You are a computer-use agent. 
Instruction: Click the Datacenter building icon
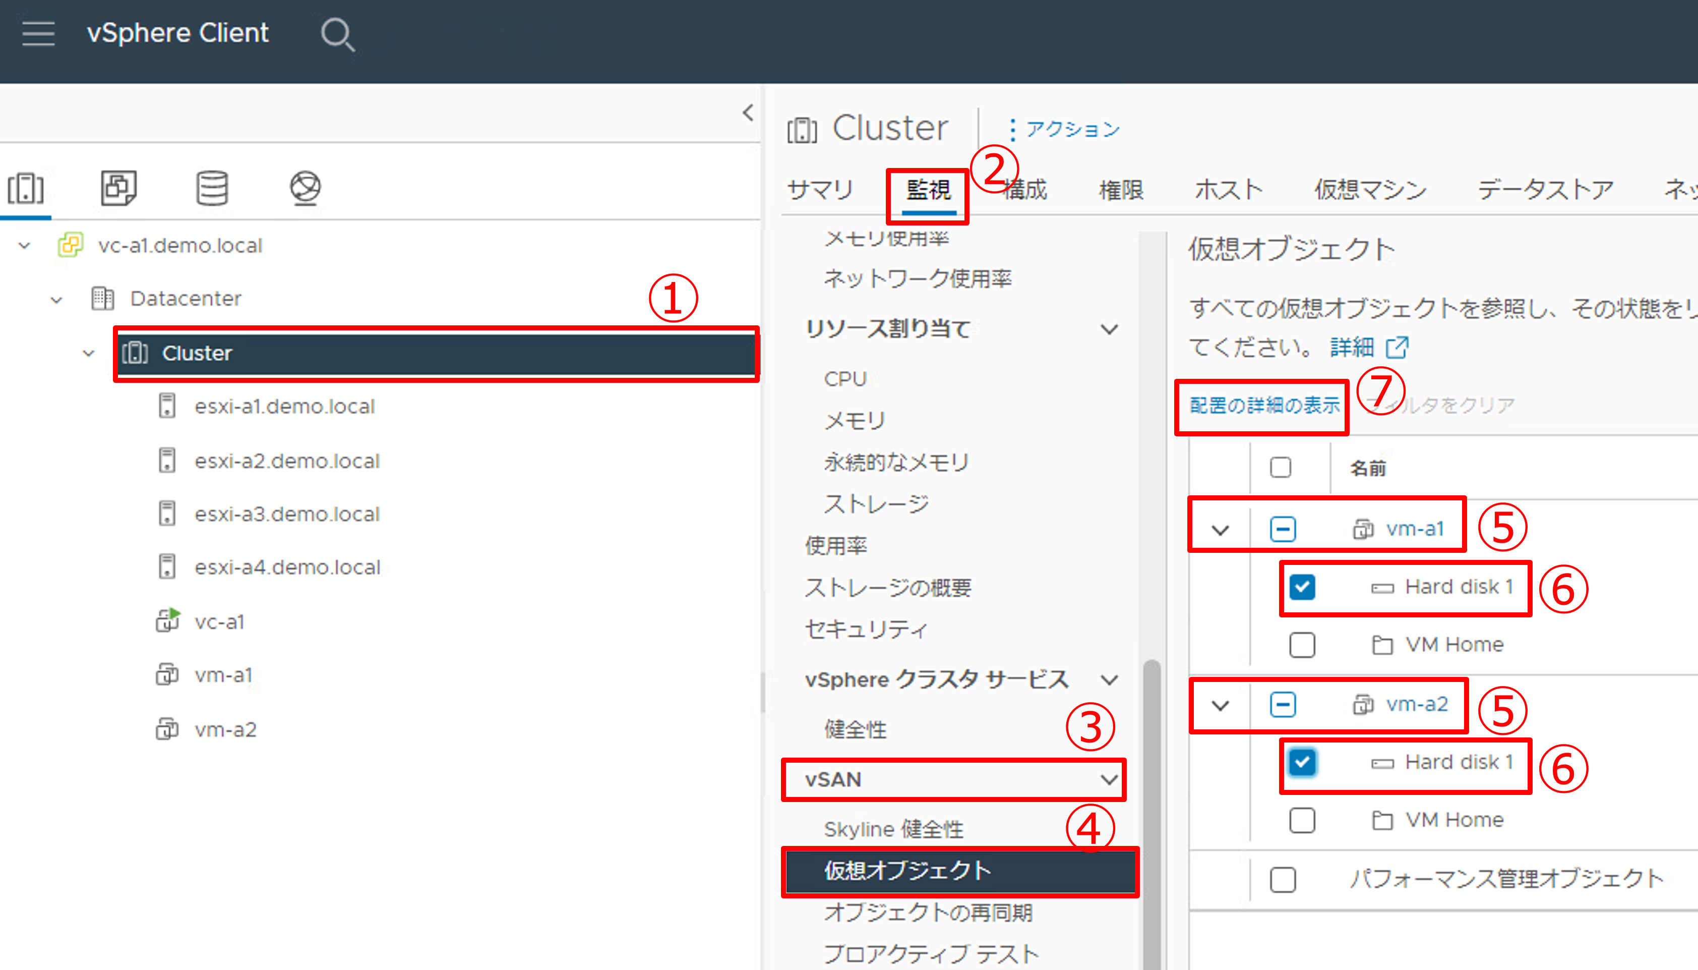(x=102, y=299)
